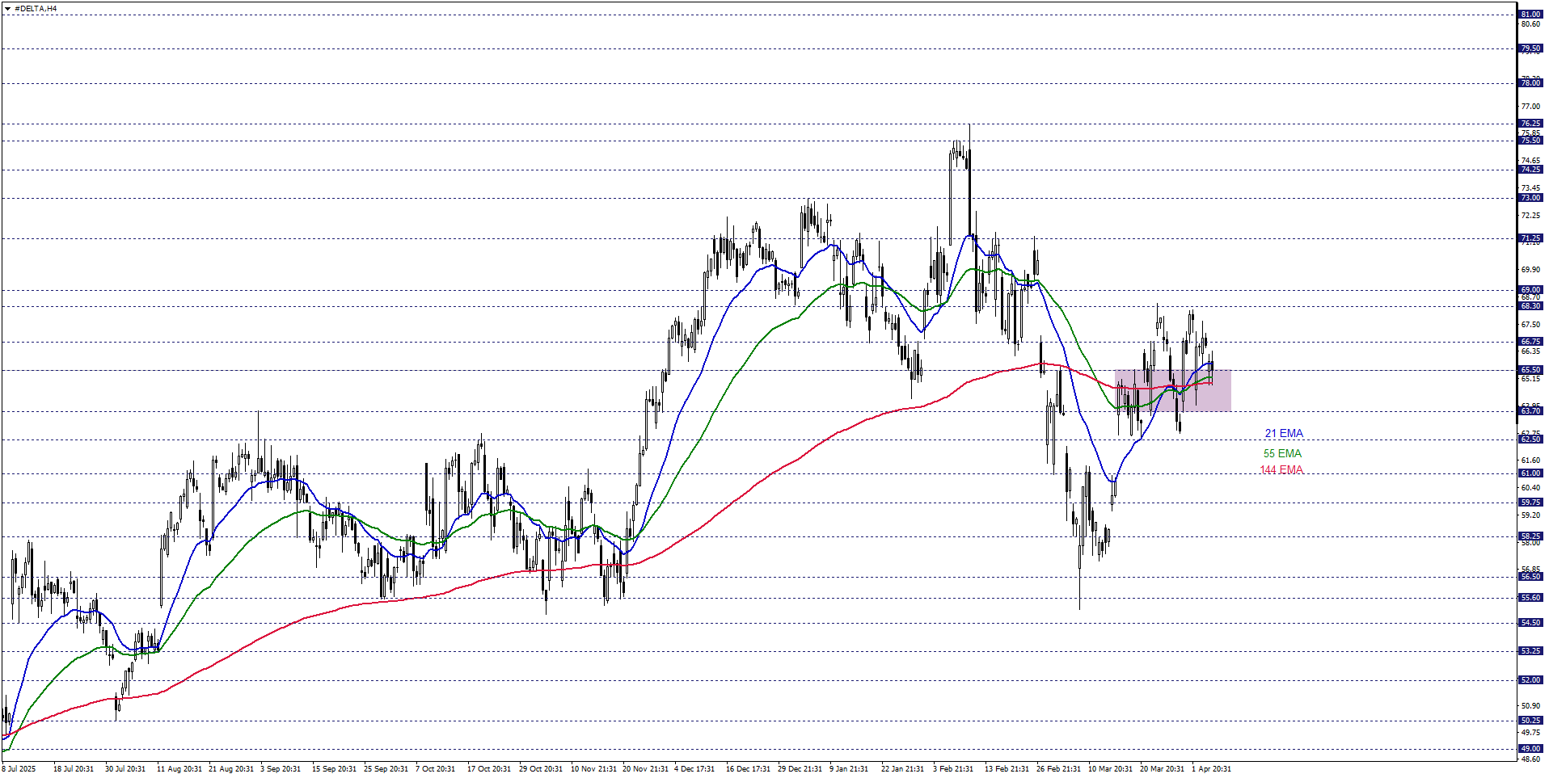Screen dimensions: 1549x778
Task: Click the 63.70 price level tag
Action: point(1530,411)
